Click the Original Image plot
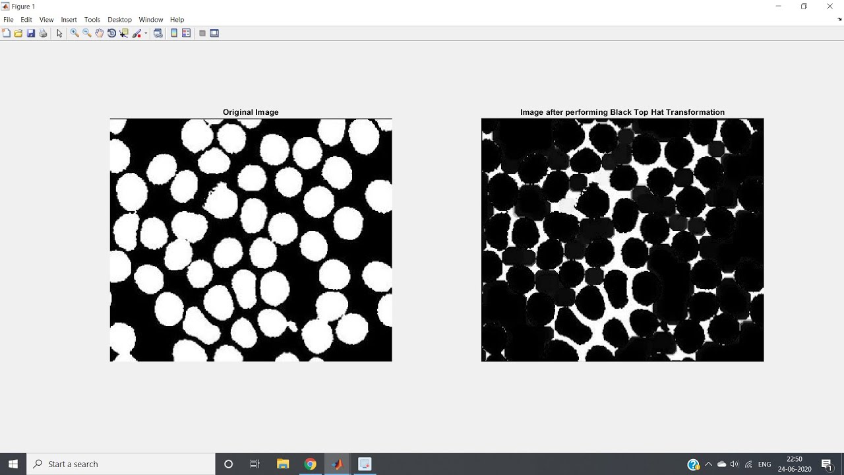The image size is (844, 475). (x=251, y=240)
